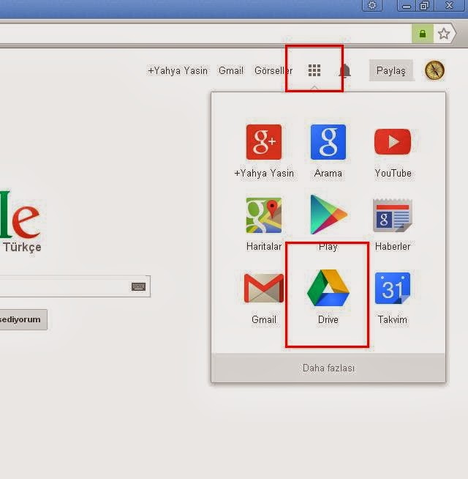Click the Paylaş share button
Viewport: 468px width, 479px height.
click(390, 70)
